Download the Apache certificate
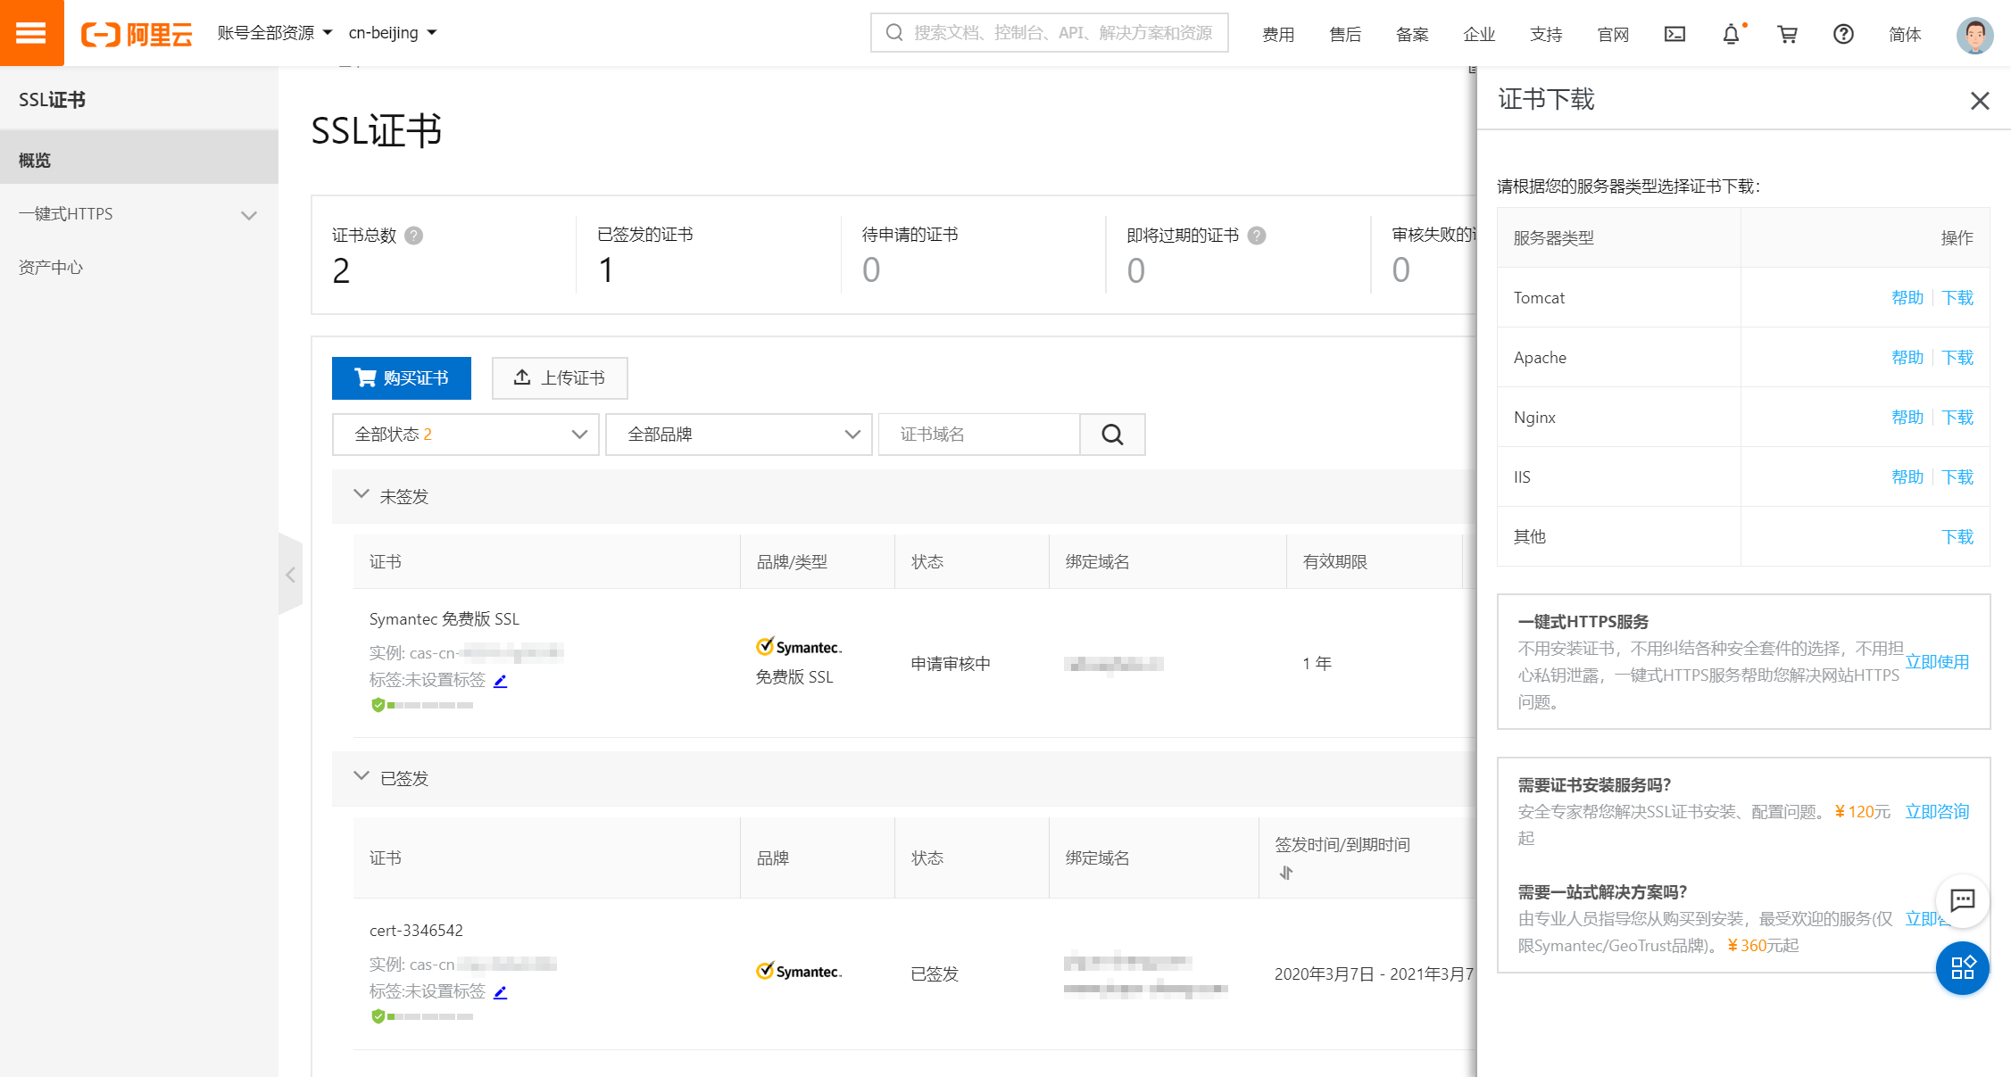 point(1957,358)
